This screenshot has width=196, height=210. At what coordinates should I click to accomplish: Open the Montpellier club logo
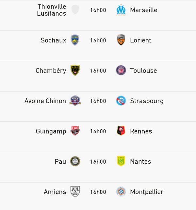(121, 191)
